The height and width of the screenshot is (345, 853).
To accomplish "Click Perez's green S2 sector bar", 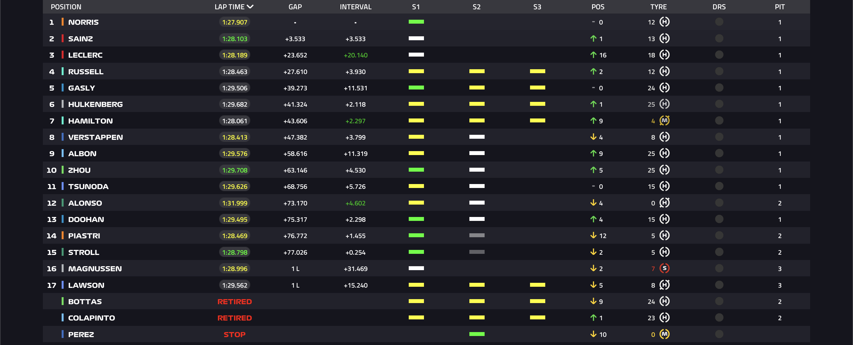I will pos(476,334).
